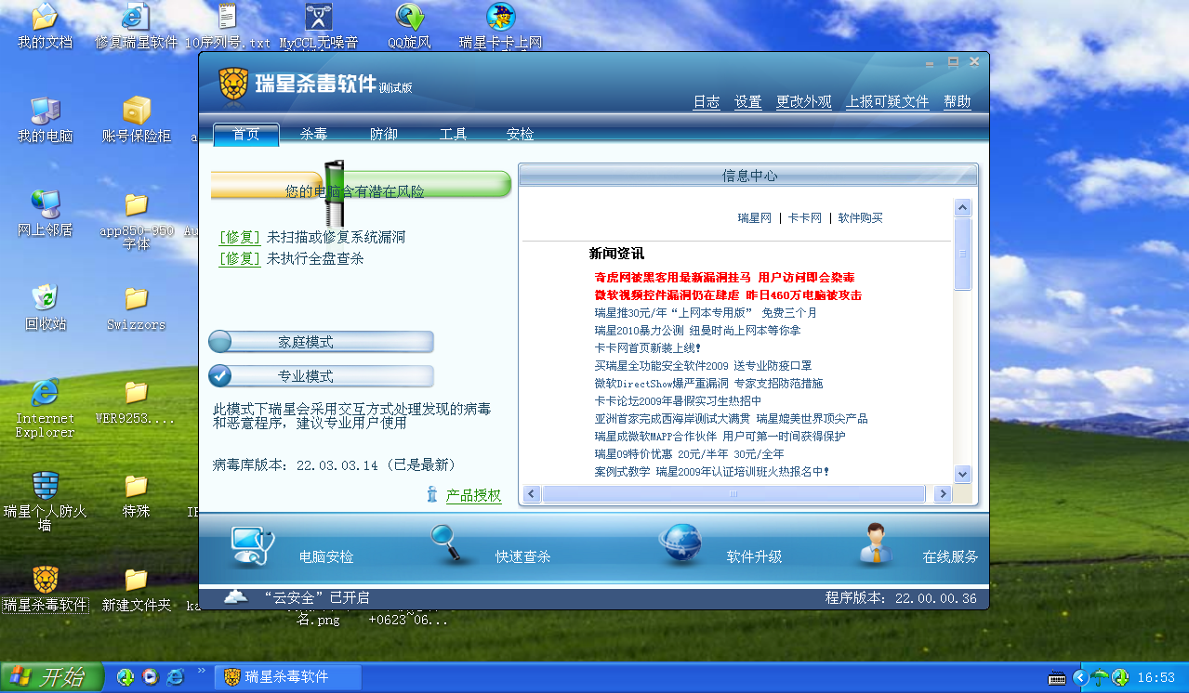This screenshot has width=1189, height=693.
Task: Open the 产品授权 license link
Action: tap(473, 495)
